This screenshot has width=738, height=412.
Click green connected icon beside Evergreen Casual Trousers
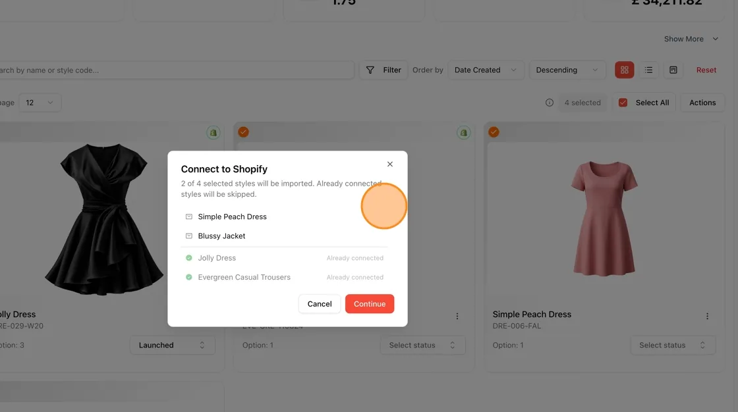pyautogui.click(x=188, y=277)
